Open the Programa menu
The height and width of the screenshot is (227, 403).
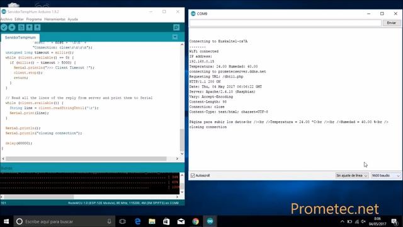34,20
